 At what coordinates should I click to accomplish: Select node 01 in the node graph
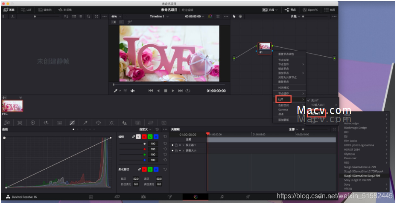tap(265, 48)
